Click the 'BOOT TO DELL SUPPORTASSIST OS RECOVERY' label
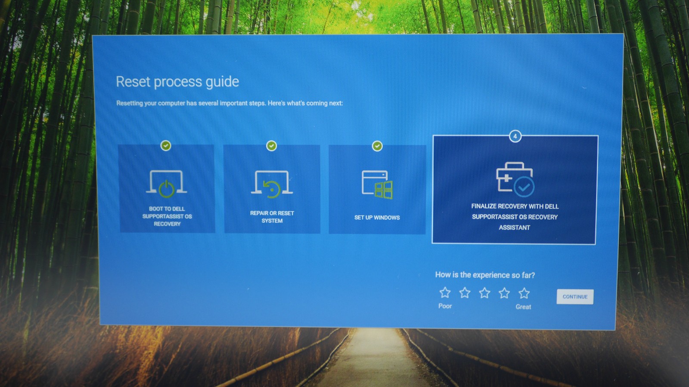689x387 pixels. tap(167, 216)
